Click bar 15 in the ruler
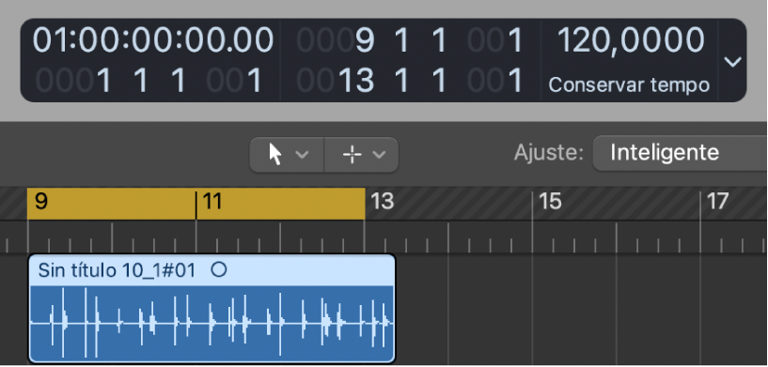 pyautogui.click(x=550, y=202)
